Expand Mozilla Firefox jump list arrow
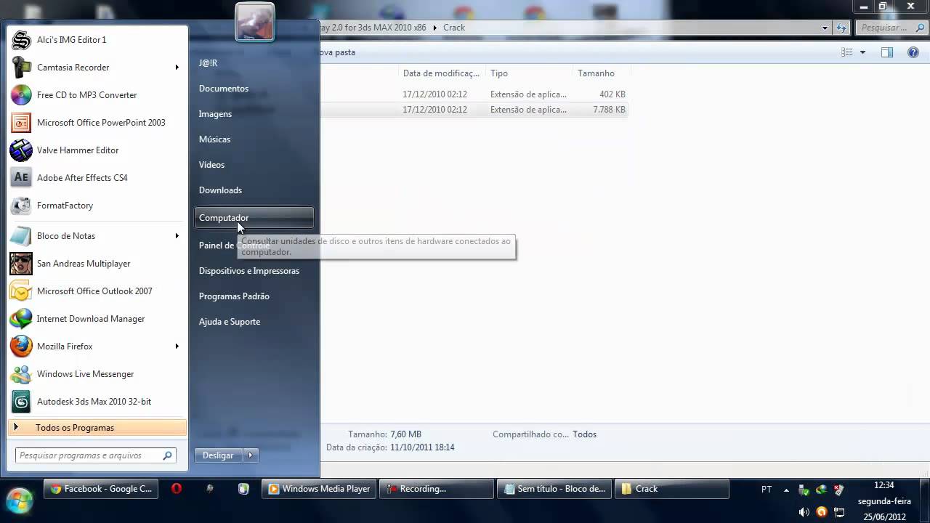Image resolution: width=930 pixels, height=523 pixels. coord(177,346)
